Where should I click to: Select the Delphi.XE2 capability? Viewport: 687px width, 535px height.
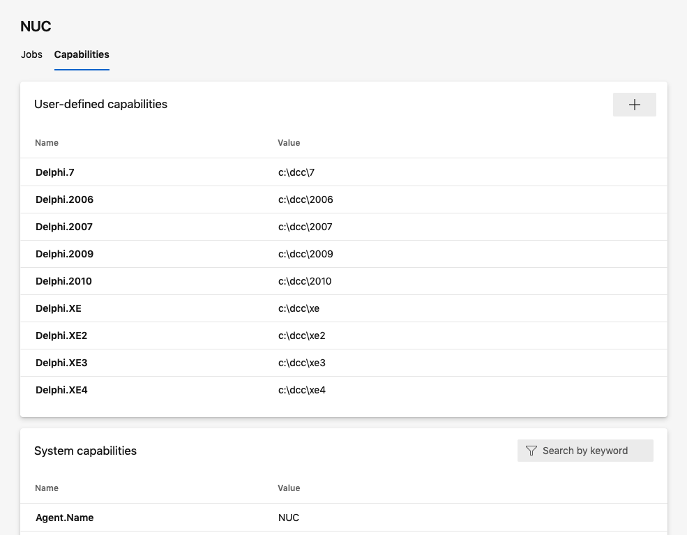coord(343,336)
